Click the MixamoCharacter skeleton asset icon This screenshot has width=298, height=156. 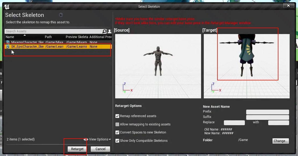click(x=8, y=42)
